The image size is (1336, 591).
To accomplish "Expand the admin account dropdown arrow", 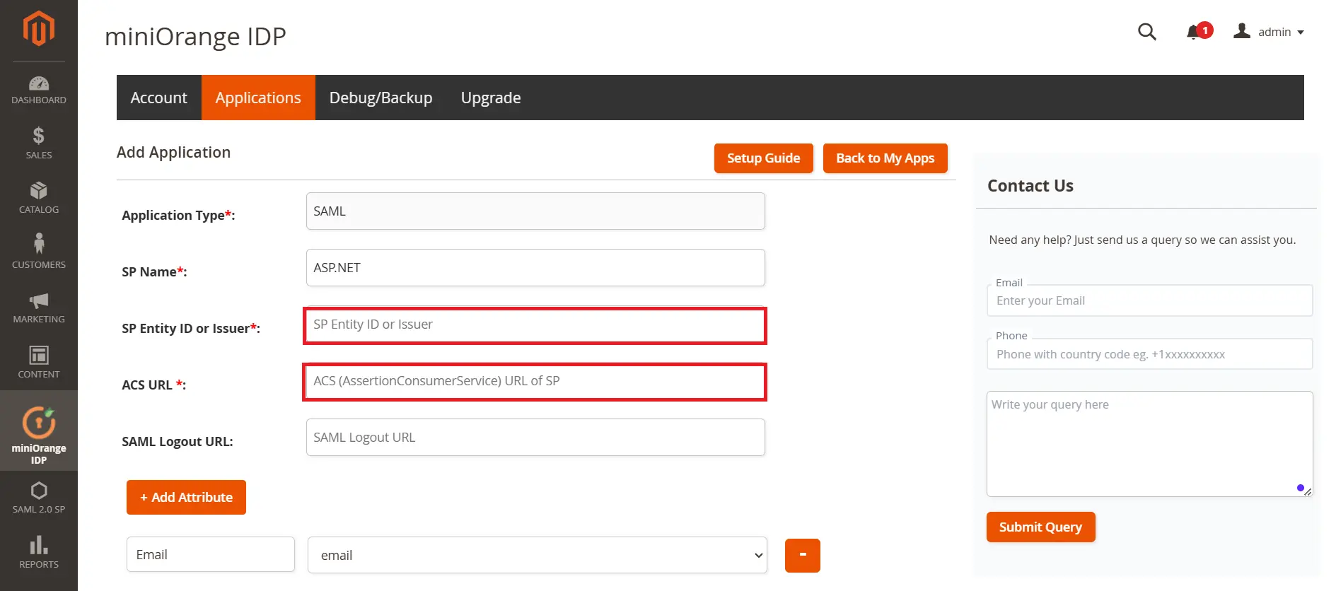I will (1301, 33).
